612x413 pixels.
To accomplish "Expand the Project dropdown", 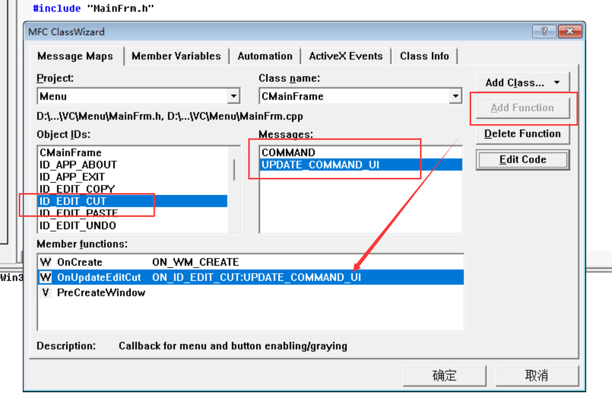I will [234, 96].
